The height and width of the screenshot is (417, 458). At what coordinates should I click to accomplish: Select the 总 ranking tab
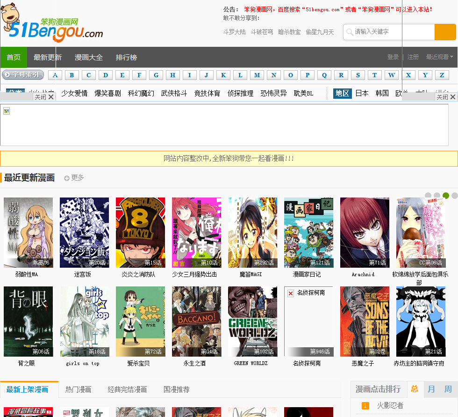coord(415,389)
